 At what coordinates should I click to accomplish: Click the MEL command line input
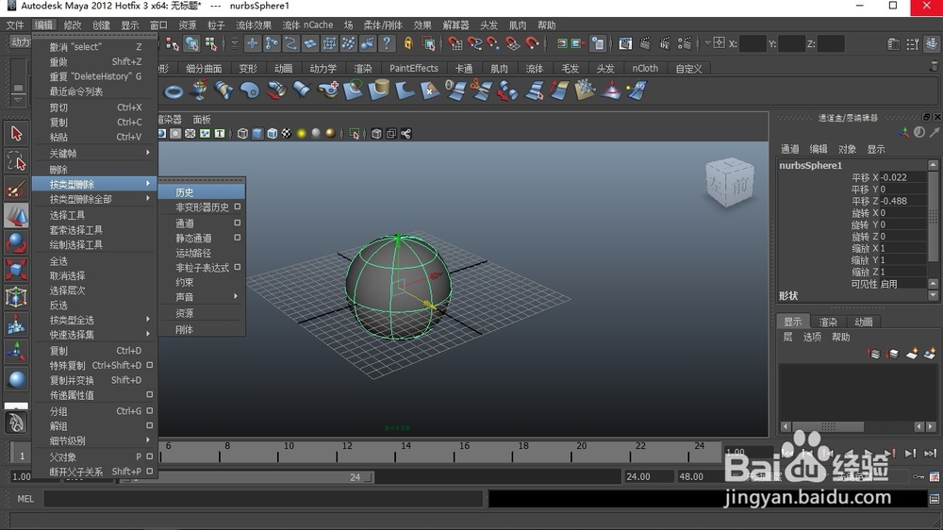tap(263, 499)
